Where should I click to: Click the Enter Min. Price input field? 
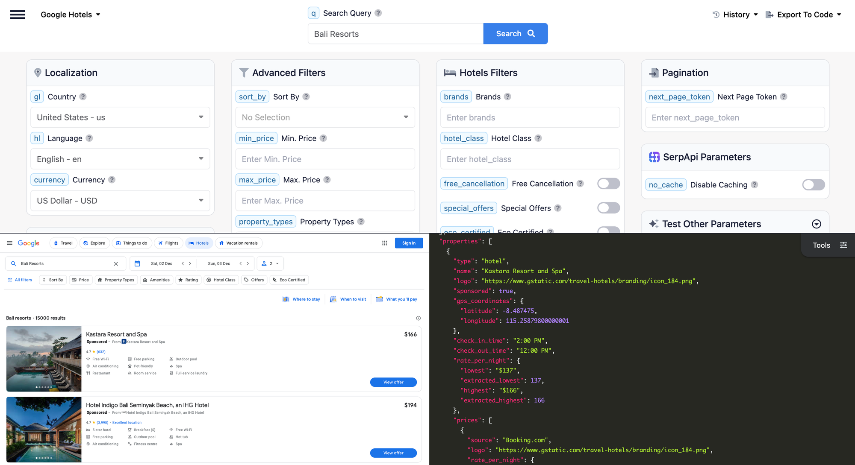(x=325, y=159)
